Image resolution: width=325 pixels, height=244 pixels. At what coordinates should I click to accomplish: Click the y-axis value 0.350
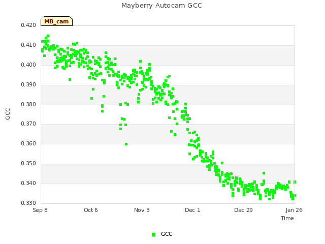[28, 163]
